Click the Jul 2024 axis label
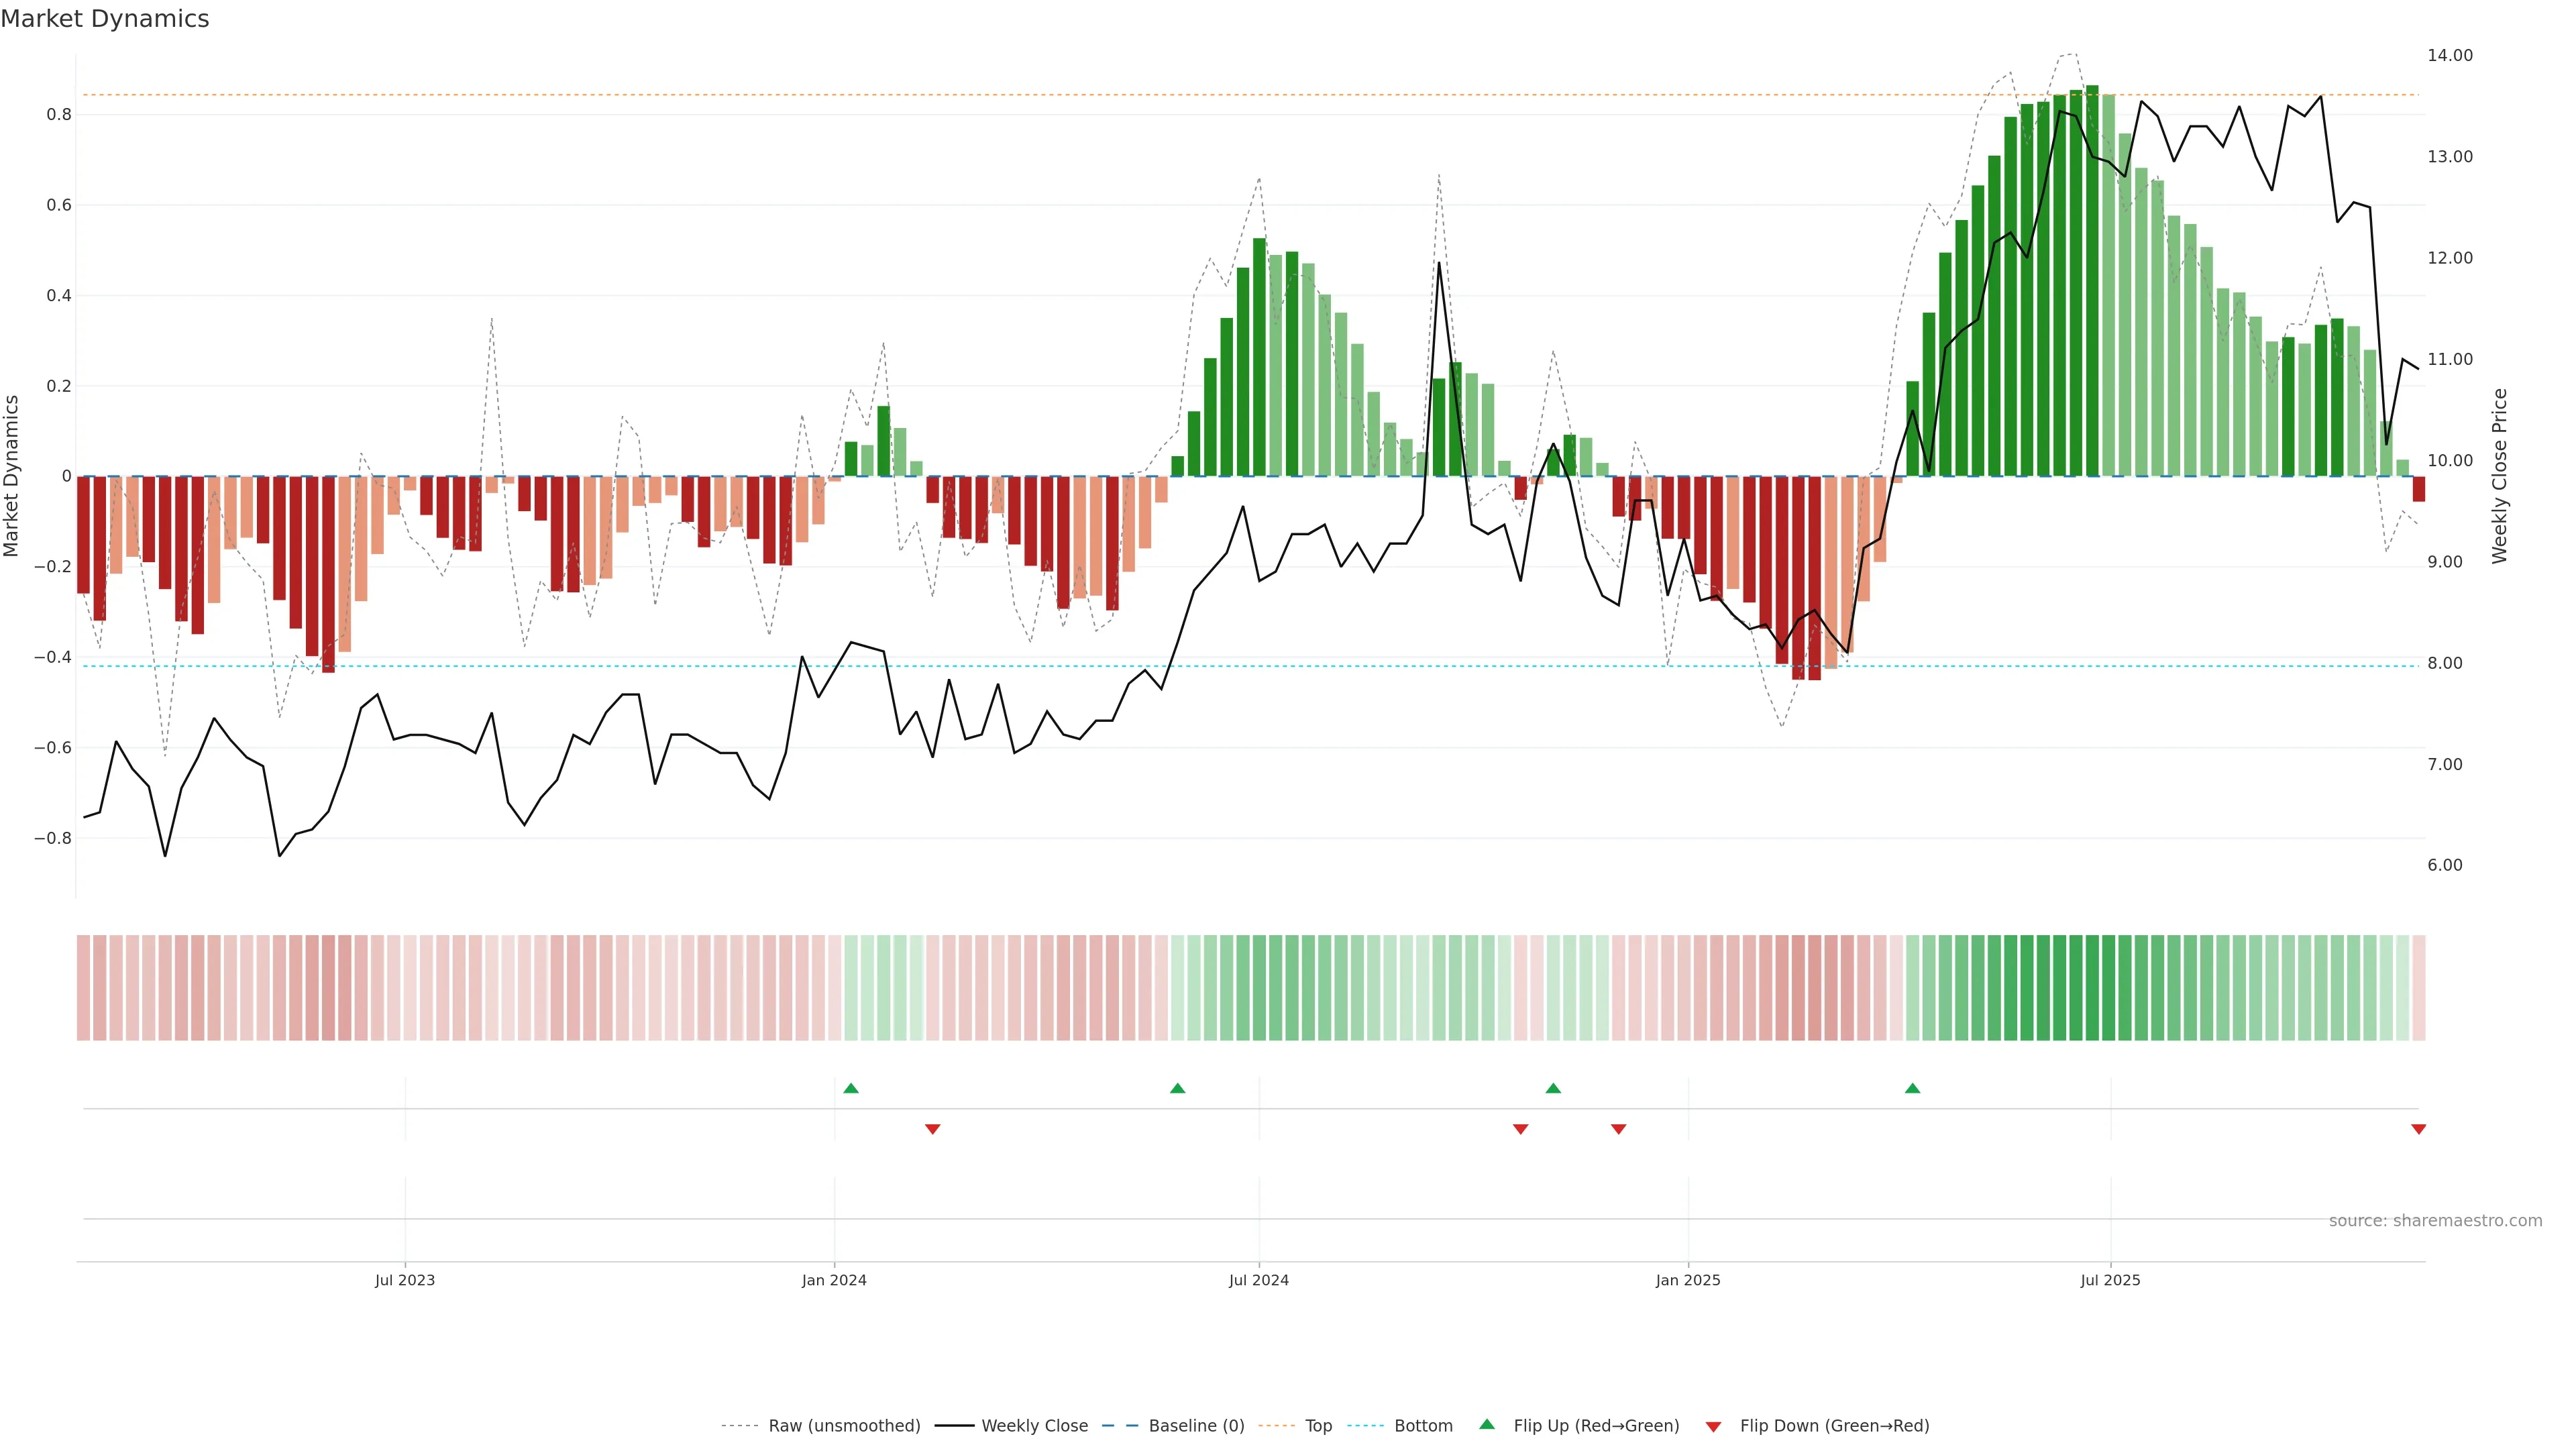The height and width of the screenshot is (1449, 2576). pyautogui.click(x=1258, y=1280)
